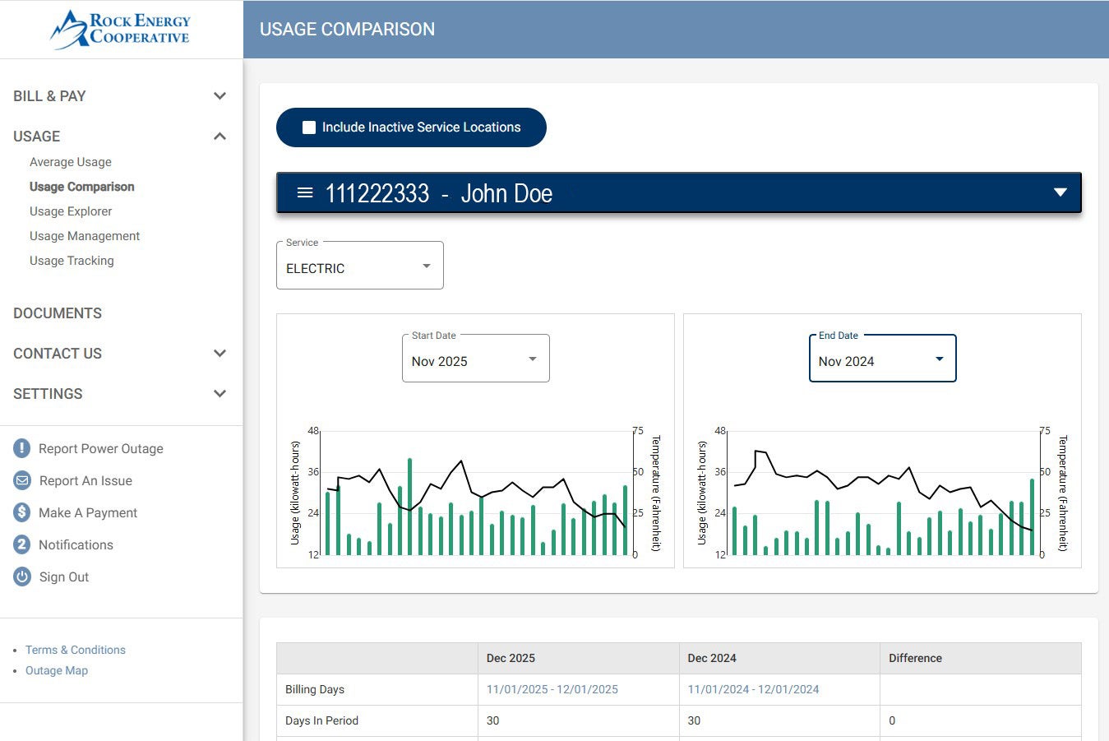Click the Sign Out power icon
Viewport: 1109px width, 741px height.
[x=22, y=577]
